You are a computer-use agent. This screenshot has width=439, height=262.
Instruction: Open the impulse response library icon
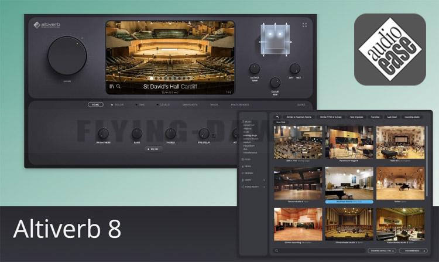tap(112, 86)
